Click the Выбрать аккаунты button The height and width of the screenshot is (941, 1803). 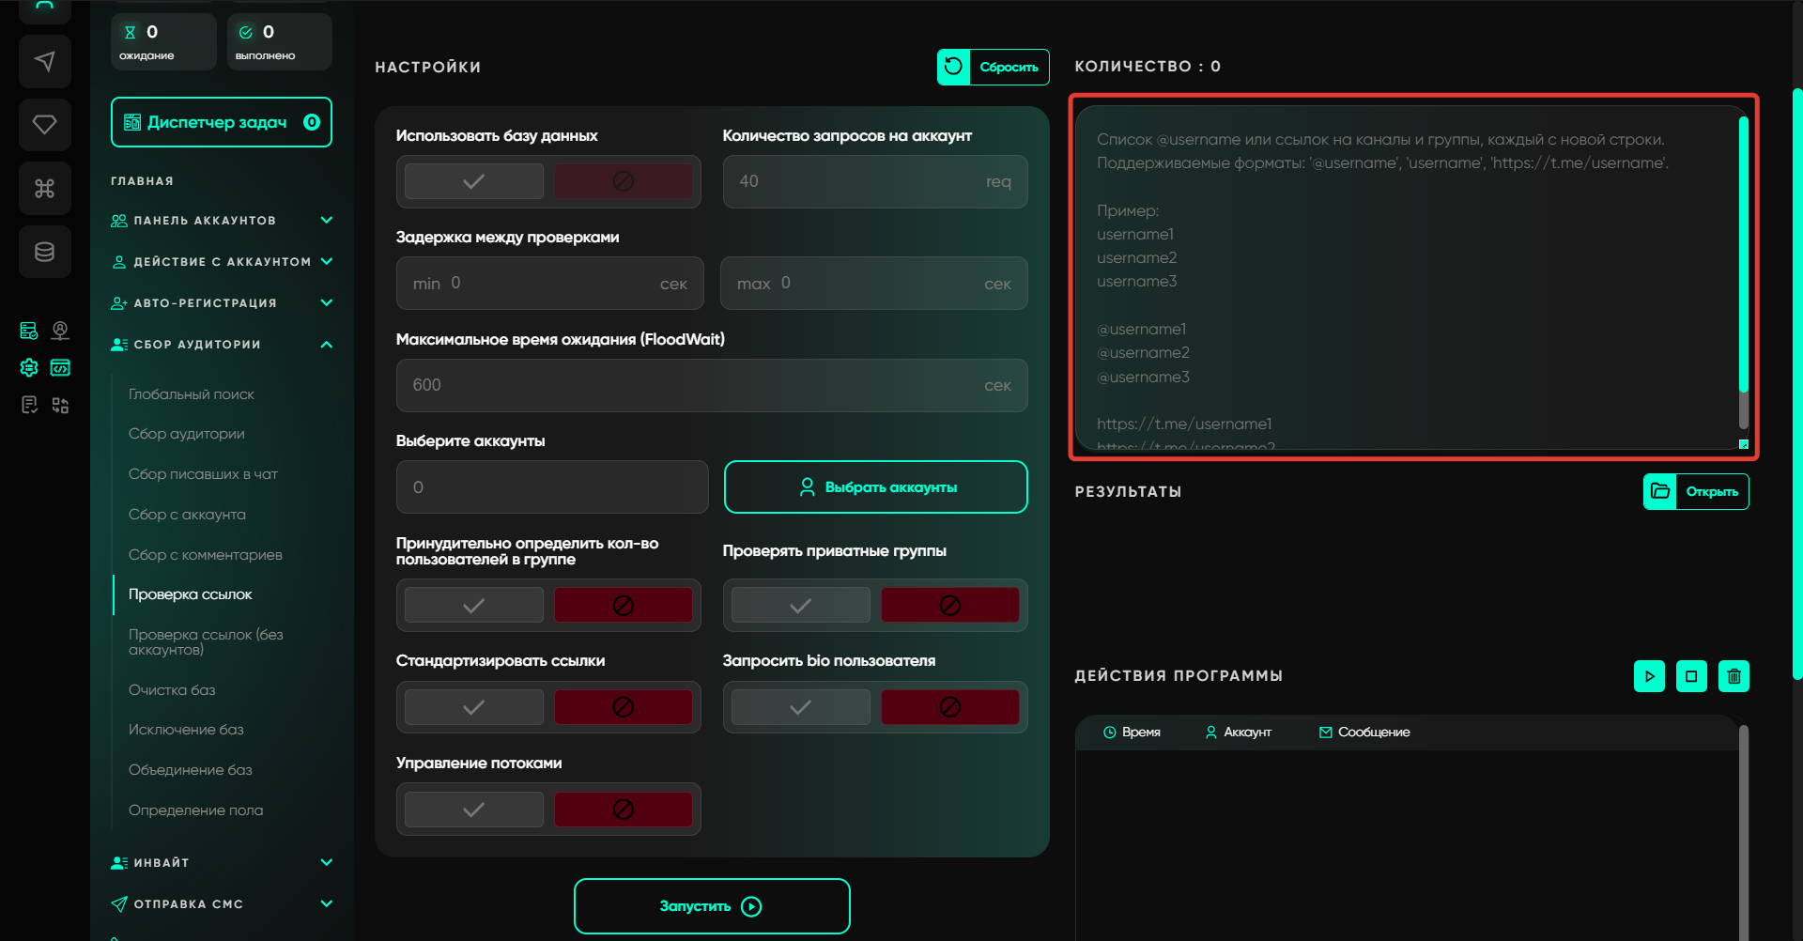pos(875,487)
